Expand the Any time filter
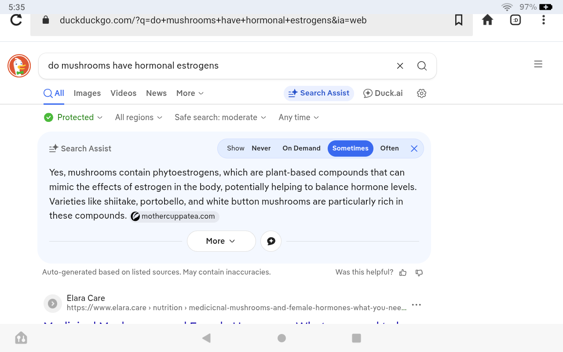Image resolution: width=563 pixels, height=352 pixels. [298, 117]
